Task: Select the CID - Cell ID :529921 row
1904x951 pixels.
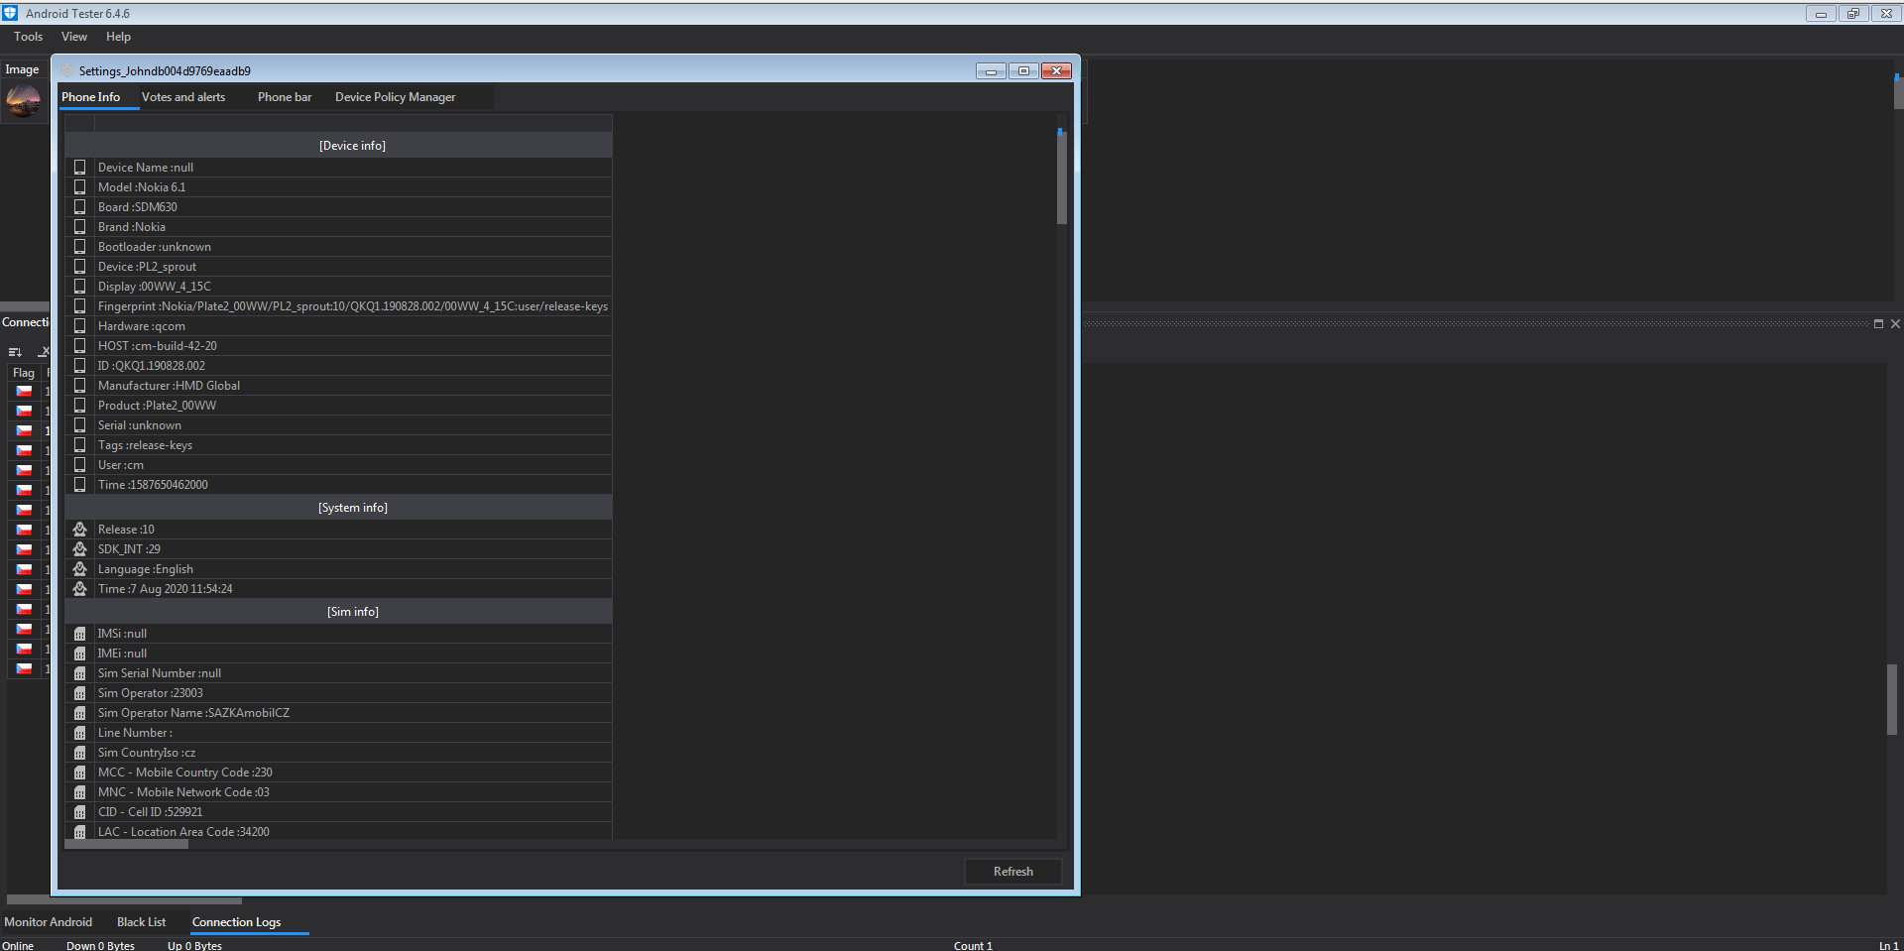Action: [338, 812]
